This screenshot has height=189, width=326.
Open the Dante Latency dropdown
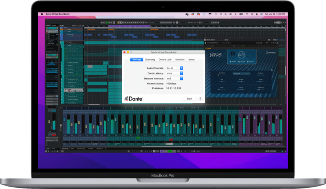174,73
